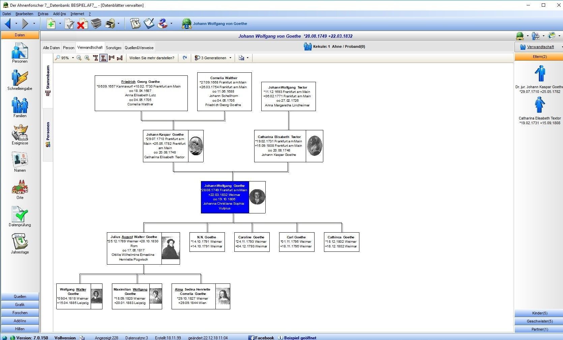Open the Orte places section

pos(20,189)
